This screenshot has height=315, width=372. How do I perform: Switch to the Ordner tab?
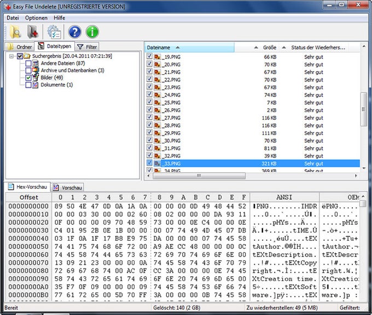(20, 46)
